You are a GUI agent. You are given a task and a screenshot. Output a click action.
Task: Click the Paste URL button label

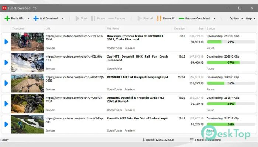(x=17, y=18)
